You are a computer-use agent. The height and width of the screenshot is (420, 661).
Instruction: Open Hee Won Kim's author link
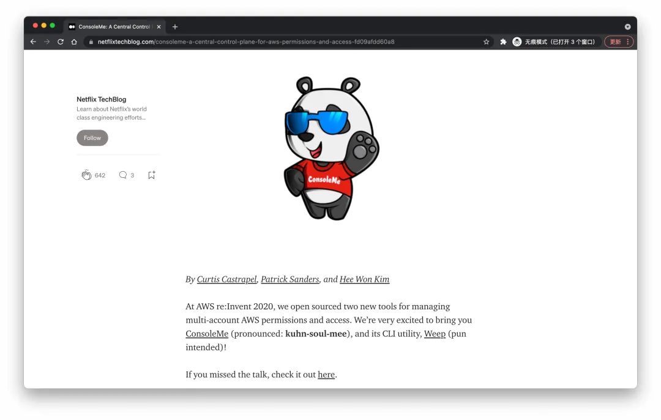tap(365, 279)
